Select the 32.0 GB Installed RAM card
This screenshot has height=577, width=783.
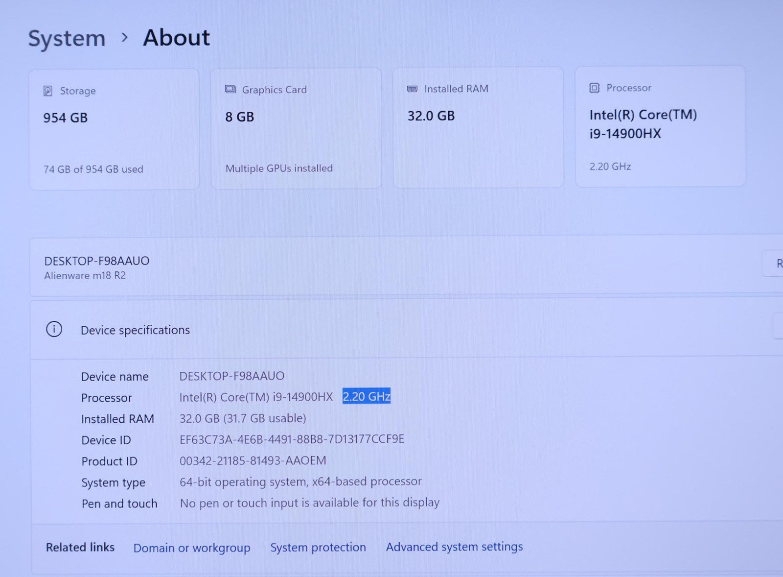coord(478,127)
